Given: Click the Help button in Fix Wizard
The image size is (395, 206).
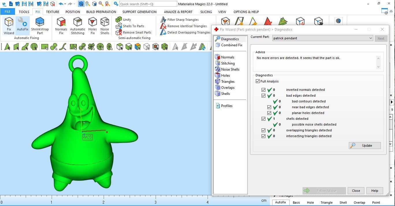Looking at the screenshot, I should (x=375, y=191).
